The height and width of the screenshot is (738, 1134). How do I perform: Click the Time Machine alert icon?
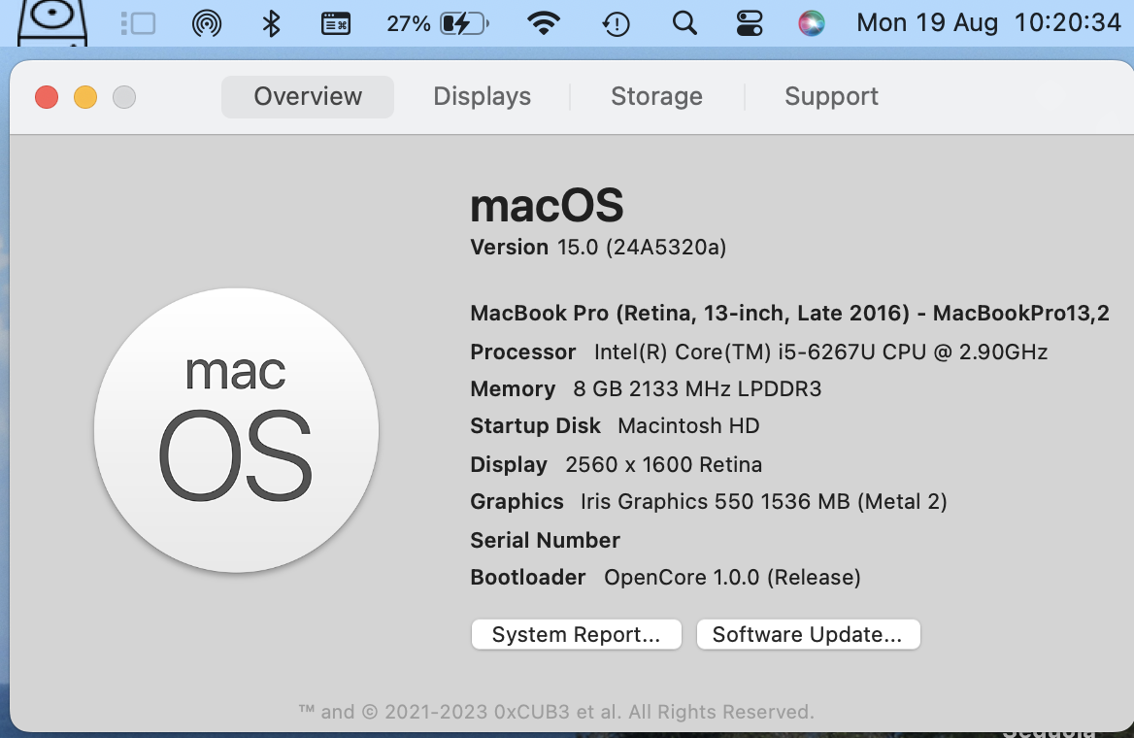617,24
